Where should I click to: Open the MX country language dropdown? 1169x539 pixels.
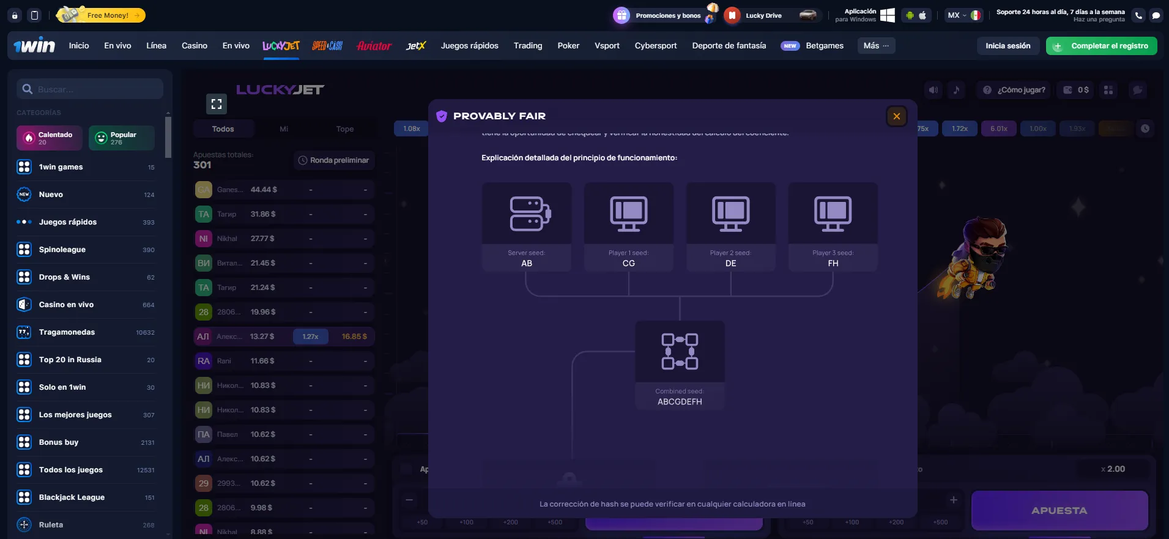click(963, 15)
